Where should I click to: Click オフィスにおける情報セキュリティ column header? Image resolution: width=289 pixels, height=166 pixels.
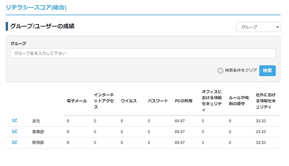click(212, 101)
